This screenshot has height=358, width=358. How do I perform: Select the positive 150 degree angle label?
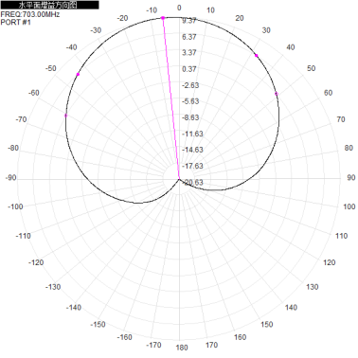[x=266, y=324]
